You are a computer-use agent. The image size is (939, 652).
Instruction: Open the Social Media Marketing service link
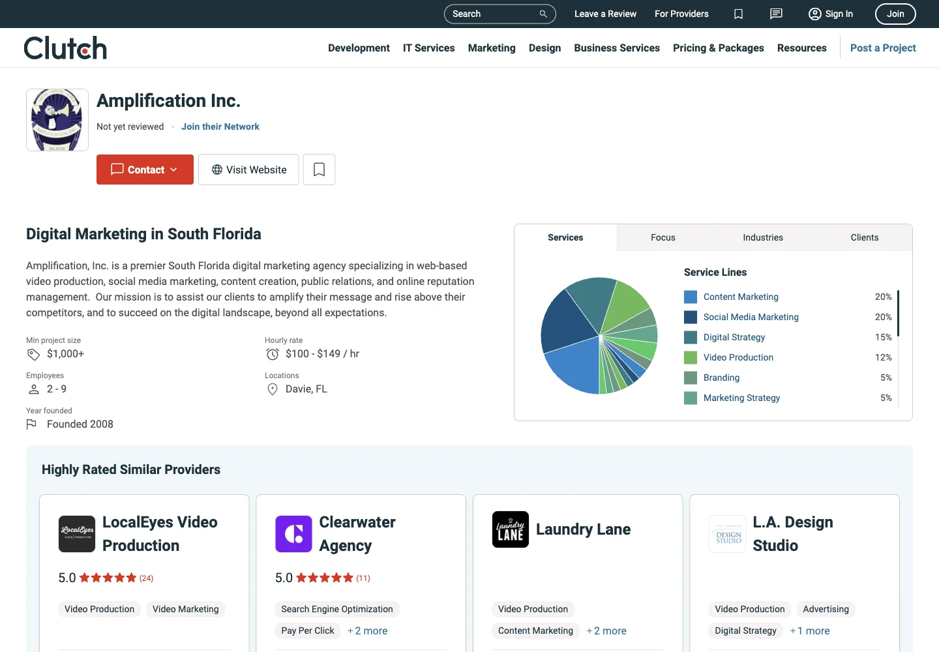pos(751,317)
